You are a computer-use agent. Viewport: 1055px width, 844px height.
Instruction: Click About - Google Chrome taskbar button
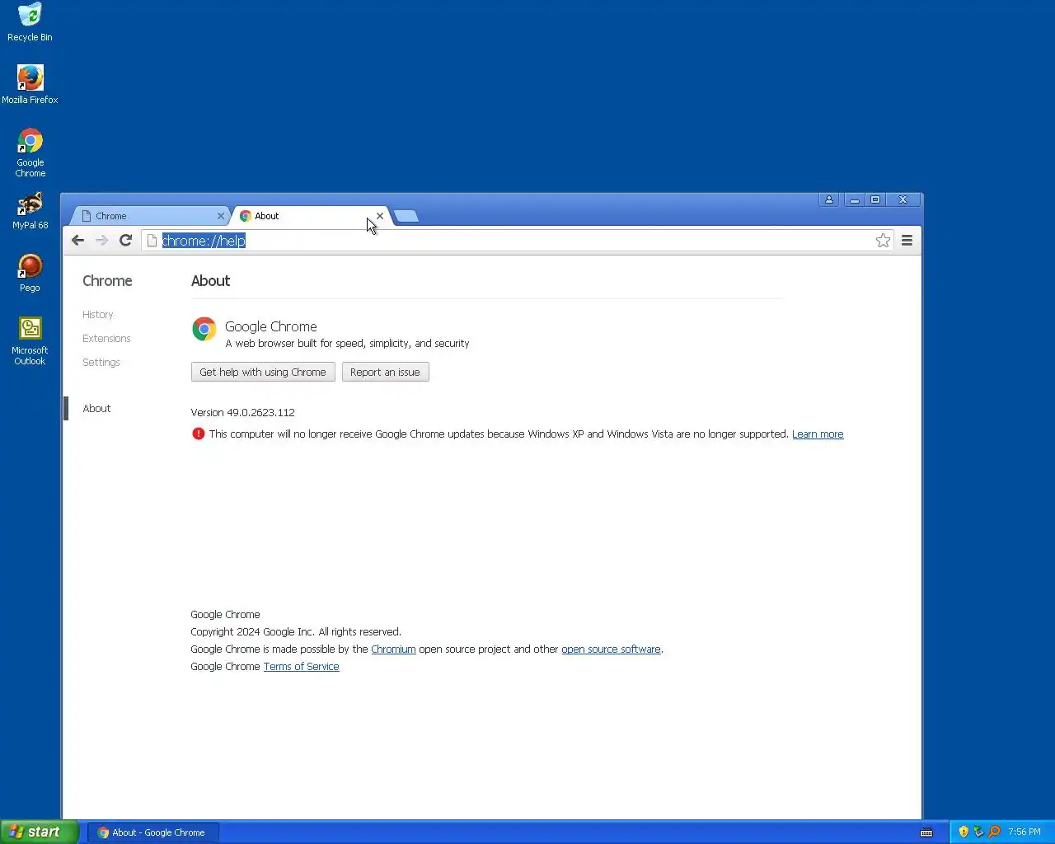tap(152, 832)
